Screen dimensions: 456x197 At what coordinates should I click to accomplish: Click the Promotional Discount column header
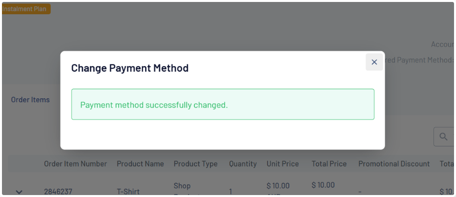(x=394, y=164)
